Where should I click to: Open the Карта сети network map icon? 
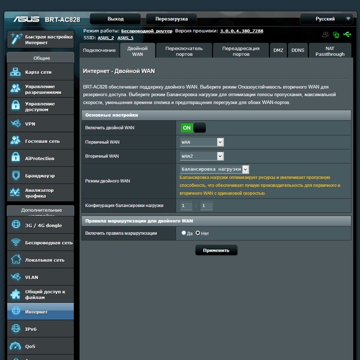click(16, 72)
